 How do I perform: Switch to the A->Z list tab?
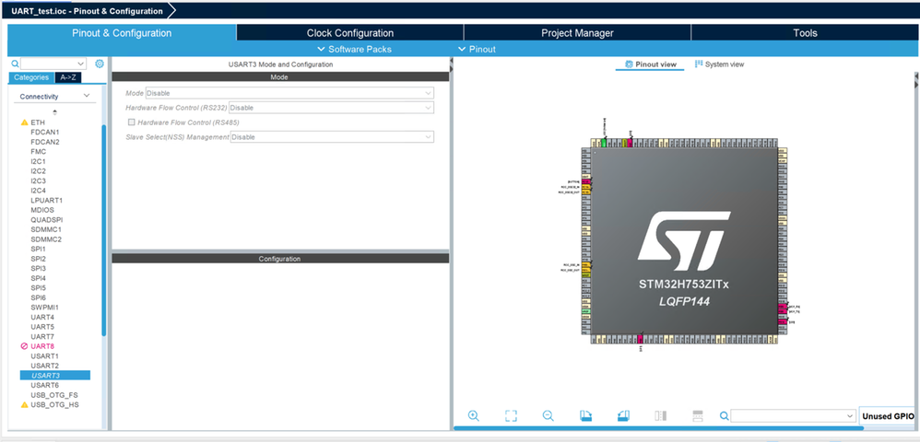[x=68, y=77]
